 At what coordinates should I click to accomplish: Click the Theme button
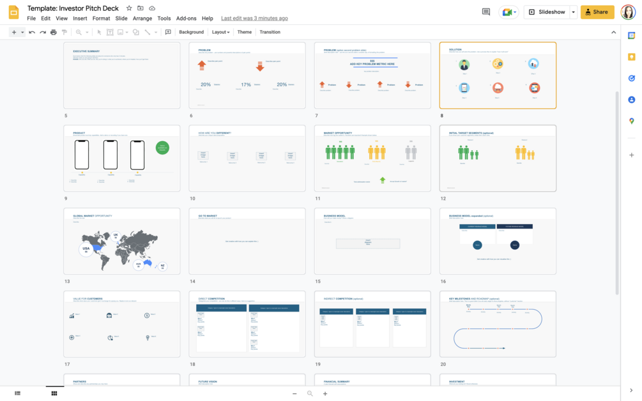coord(245,32)
